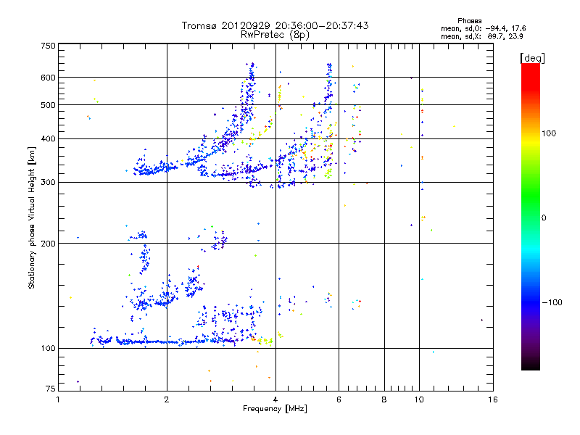Click the x-axis tick label '16'
Screen dimensions: 580x435
493,399
